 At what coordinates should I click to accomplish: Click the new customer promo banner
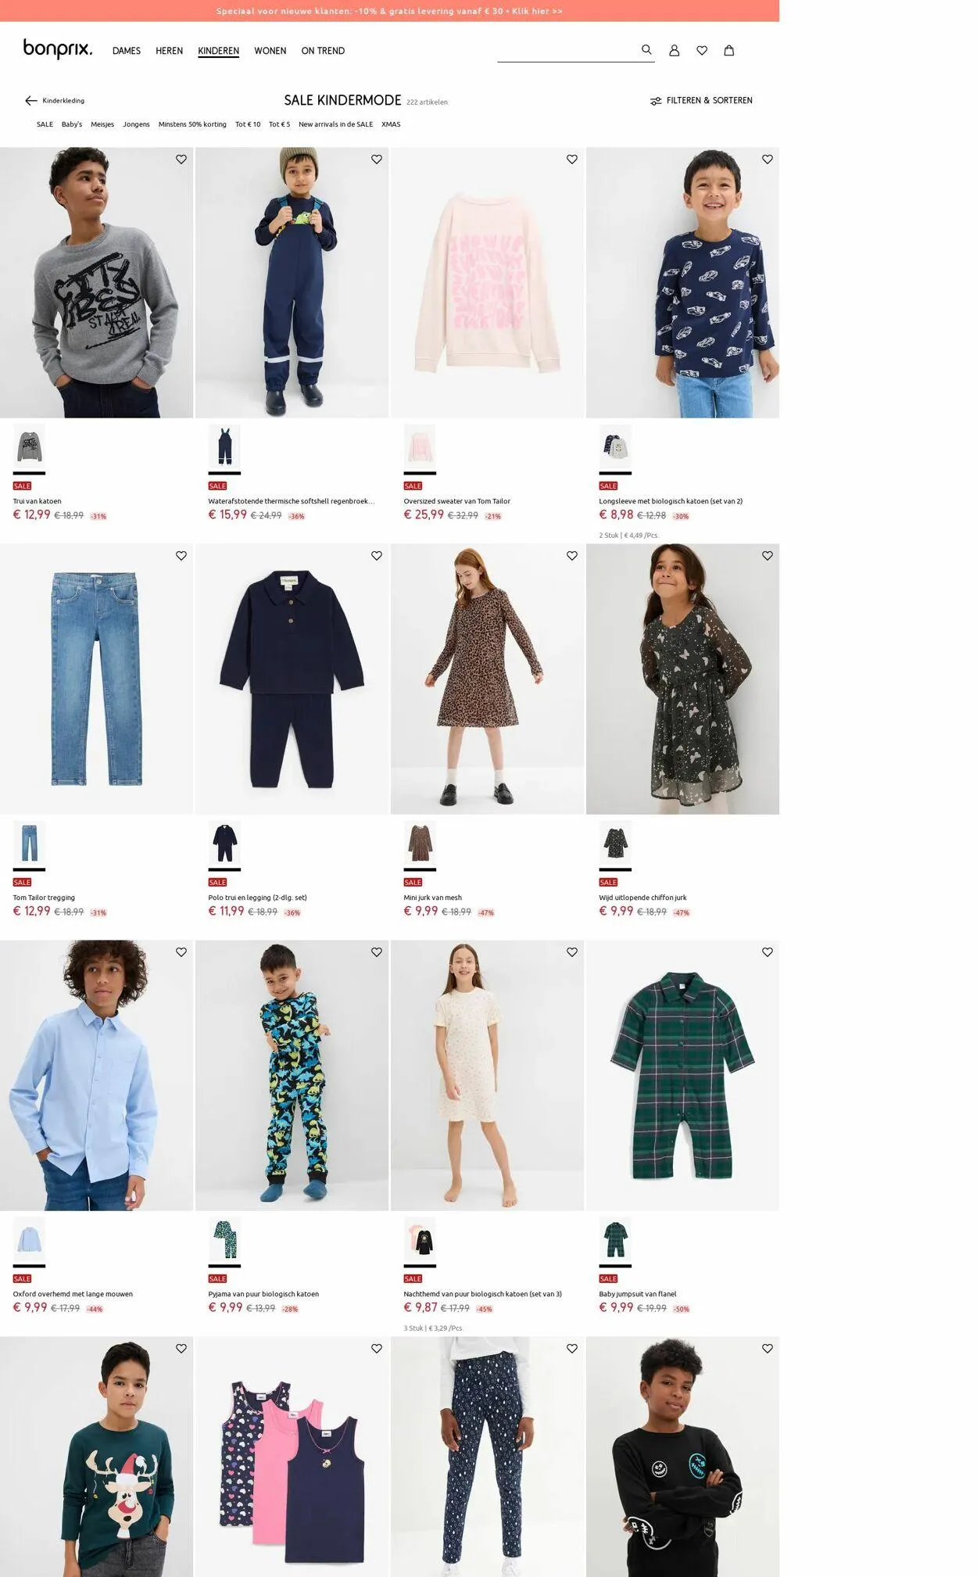pos(389,11)
